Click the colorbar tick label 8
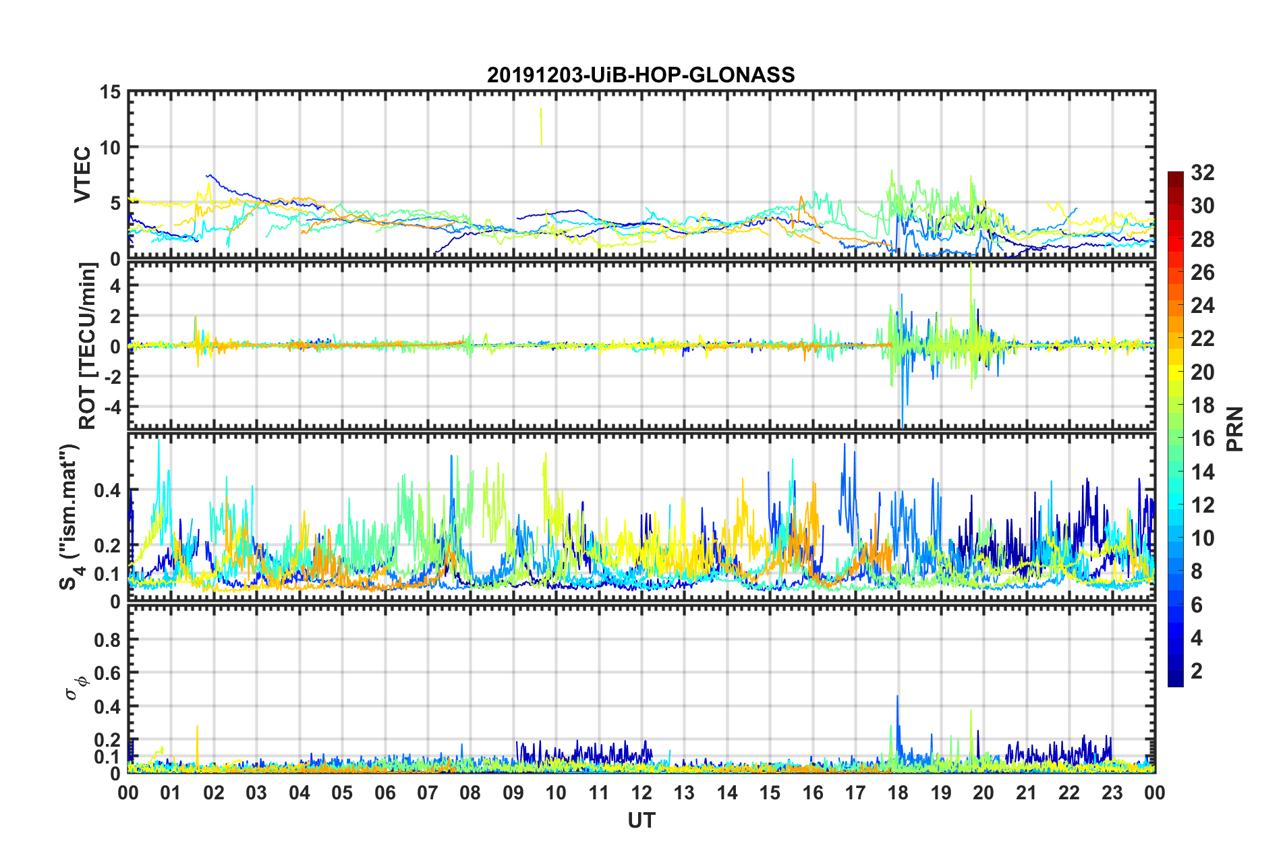Image resolution: width=1283 pixels, height=858 pixels. 1197,571
